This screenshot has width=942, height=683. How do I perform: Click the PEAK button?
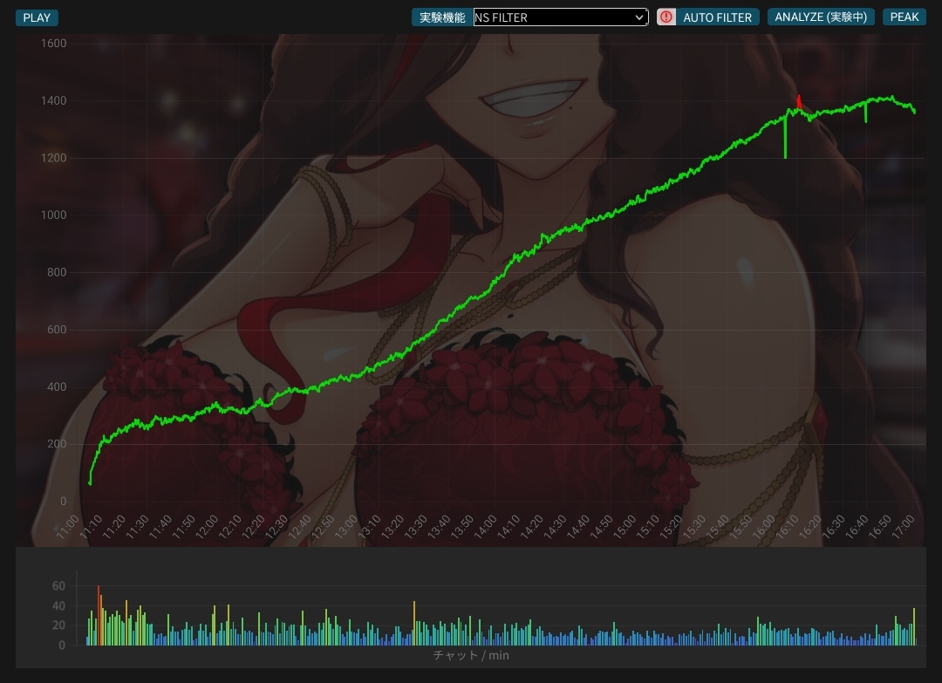[904, 17]
